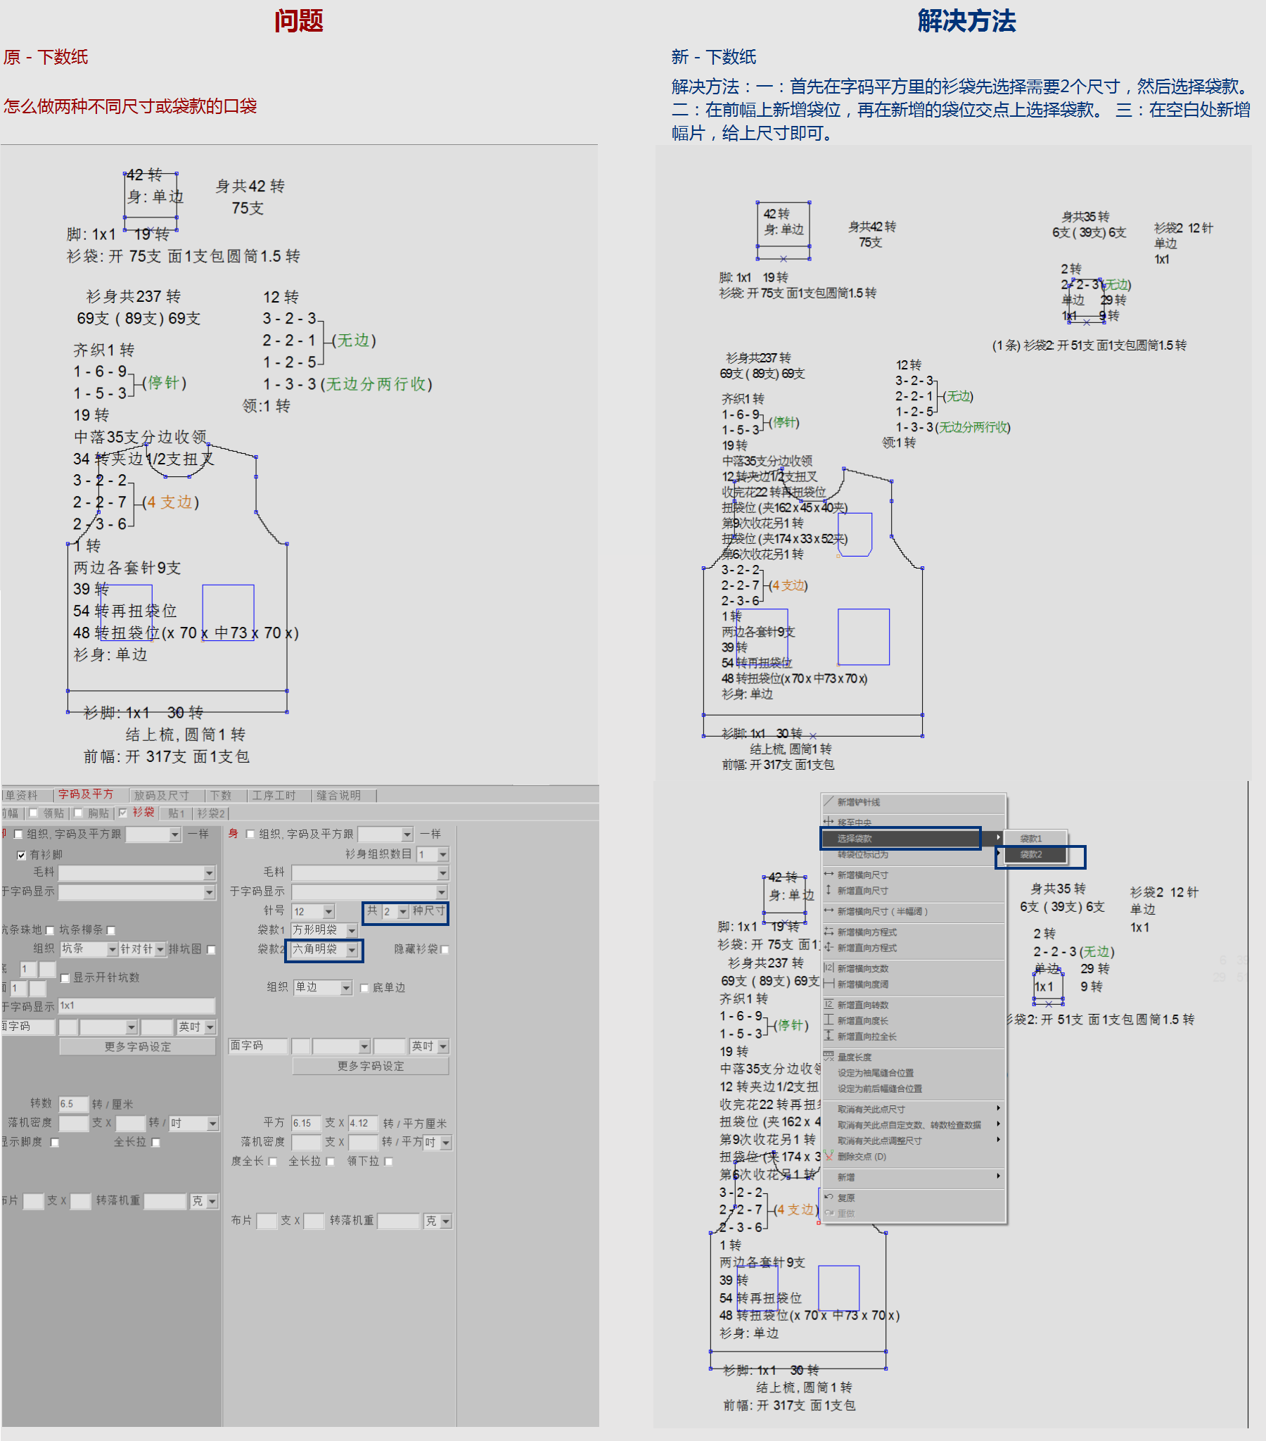Click the 新增铲针线 line icon
1266x1441 pixels.
point(829,801)
